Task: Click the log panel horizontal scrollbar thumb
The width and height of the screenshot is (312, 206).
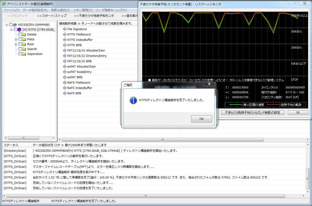Action: [145, 196]
